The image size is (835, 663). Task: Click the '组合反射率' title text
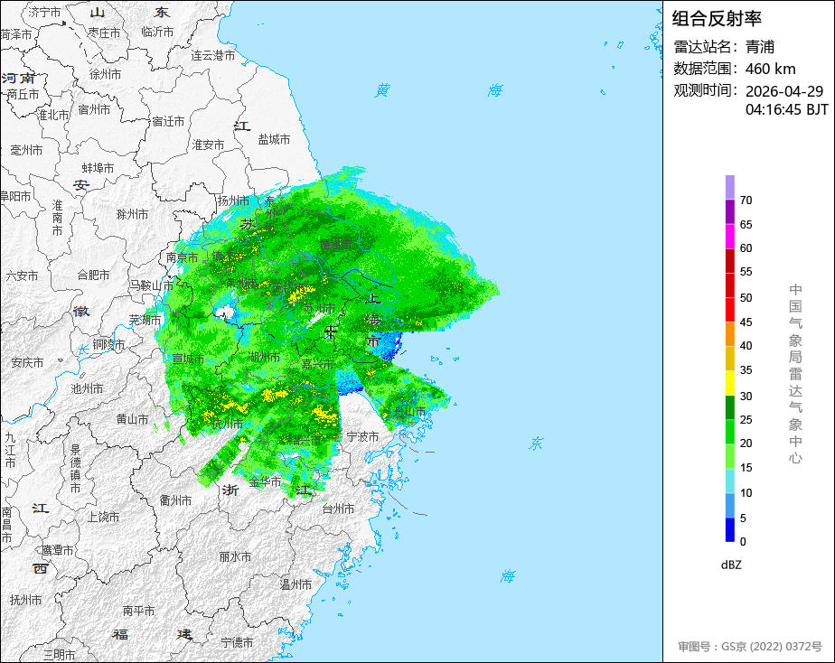click(717, 19)
